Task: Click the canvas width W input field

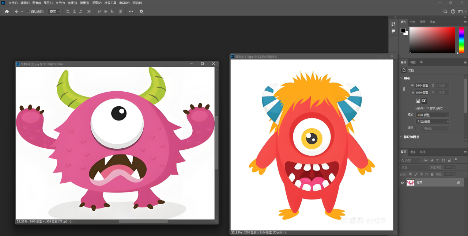Action: [x=421, y=85]
